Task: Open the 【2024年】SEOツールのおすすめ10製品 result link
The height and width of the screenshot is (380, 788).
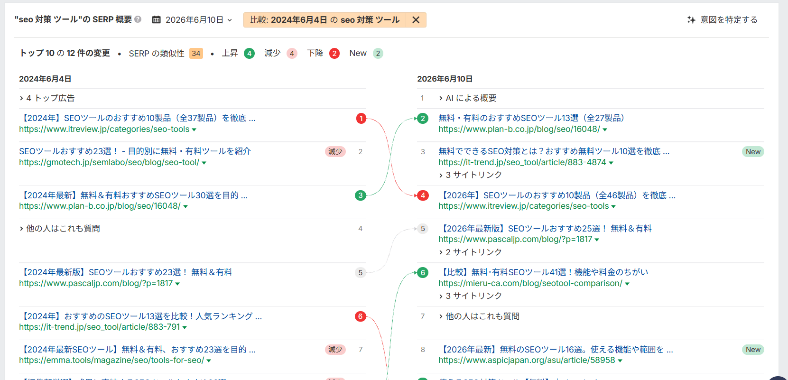Action: [x=138, y=118]
